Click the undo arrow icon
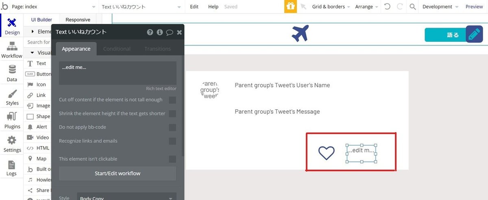Screen dimensions: 488x200 [x=387, y=7]
